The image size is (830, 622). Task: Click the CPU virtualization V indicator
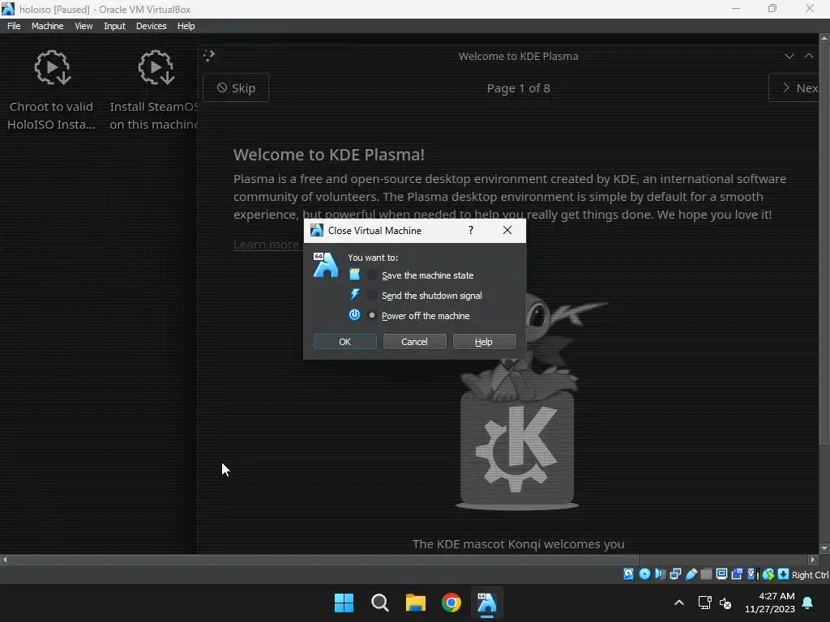[x=752, y=574]
